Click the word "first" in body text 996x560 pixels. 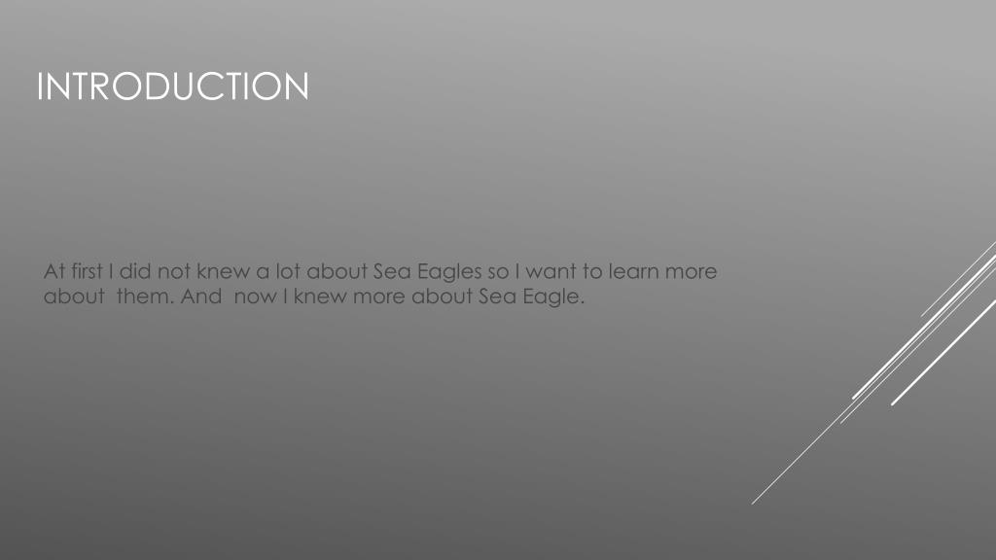point(87,272)
